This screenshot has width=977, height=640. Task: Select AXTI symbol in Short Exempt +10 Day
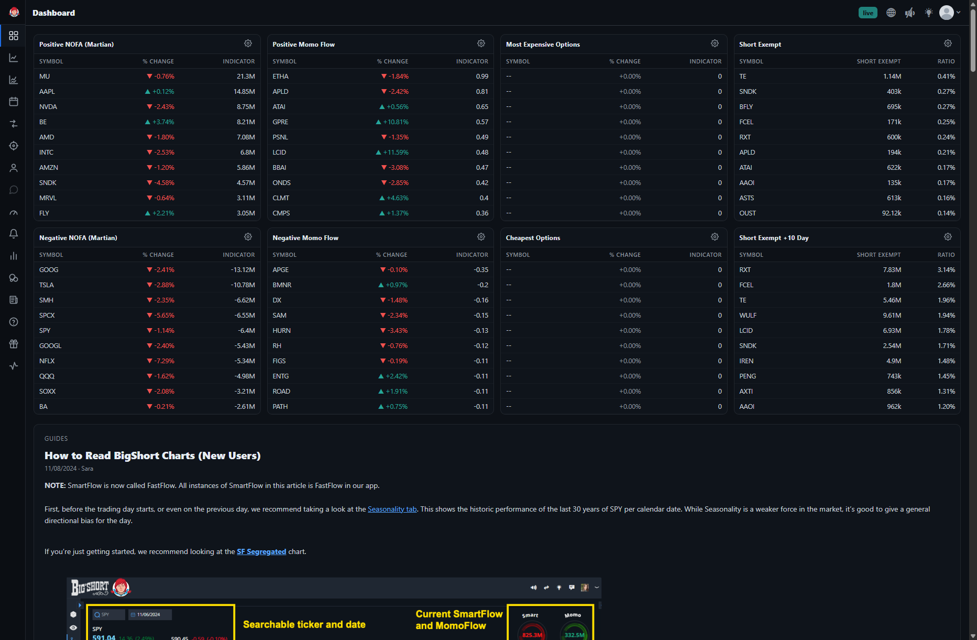(746, 391)
